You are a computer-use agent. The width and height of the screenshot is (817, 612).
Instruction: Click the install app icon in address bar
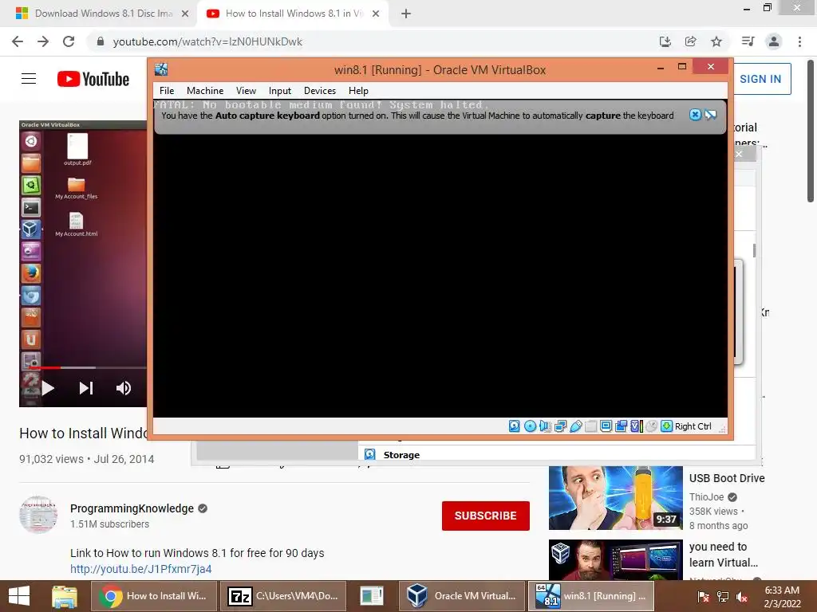(x=665, y=41)
